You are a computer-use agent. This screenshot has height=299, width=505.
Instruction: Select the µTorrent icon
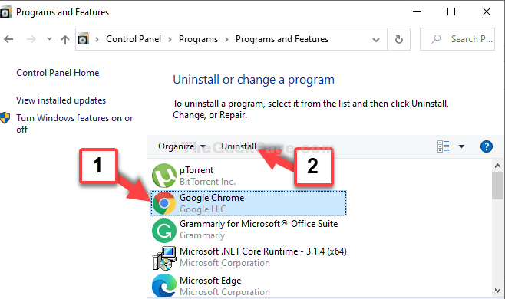pyautogui.click(x=164, y=176)
